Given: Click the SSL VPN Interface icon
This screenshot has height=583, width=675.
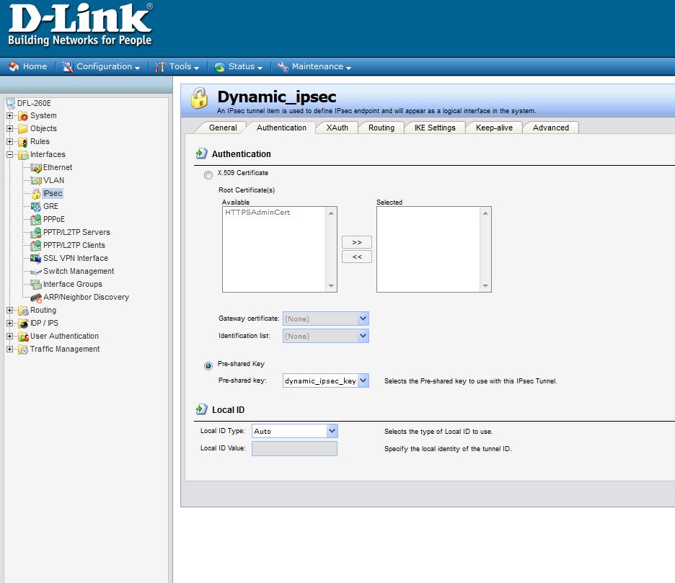Looking at the screenshot, I should pyautogui.click(x=36, y=258).
